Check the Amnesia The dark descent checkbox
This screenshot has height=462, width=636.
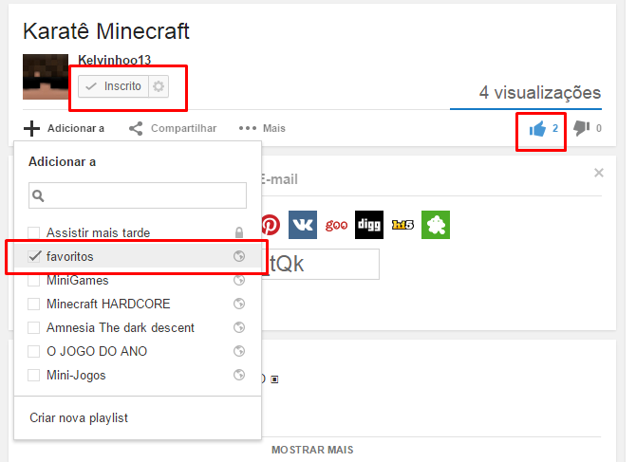[x=33, y=327]
